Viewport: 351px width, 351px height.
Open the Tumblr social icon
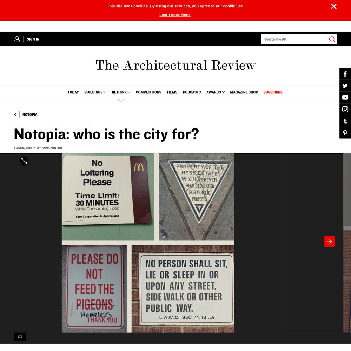coord(345,121)
